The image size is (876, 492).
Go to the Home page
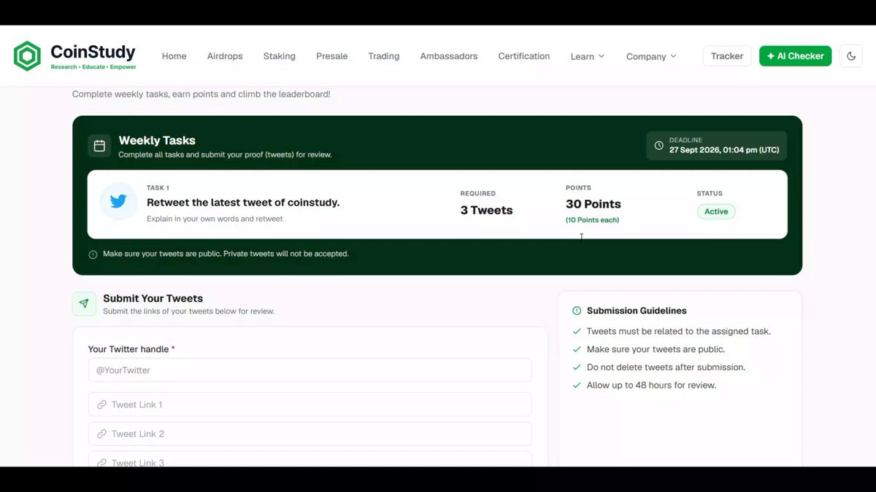[x=174, y=56]
